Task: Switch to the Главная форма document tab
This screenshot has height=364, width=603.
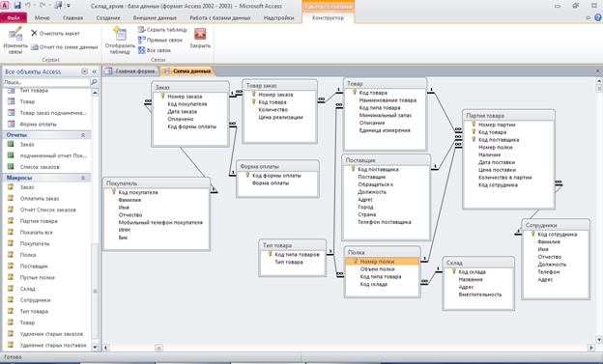Action: (130, 71)
